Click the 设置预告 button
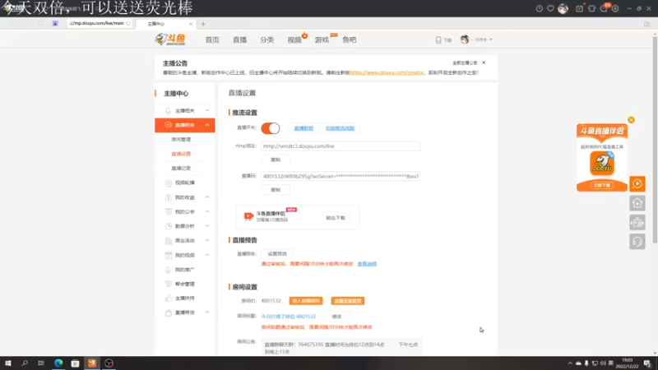Viewport: 658px width, 370px height. point(277,254)
